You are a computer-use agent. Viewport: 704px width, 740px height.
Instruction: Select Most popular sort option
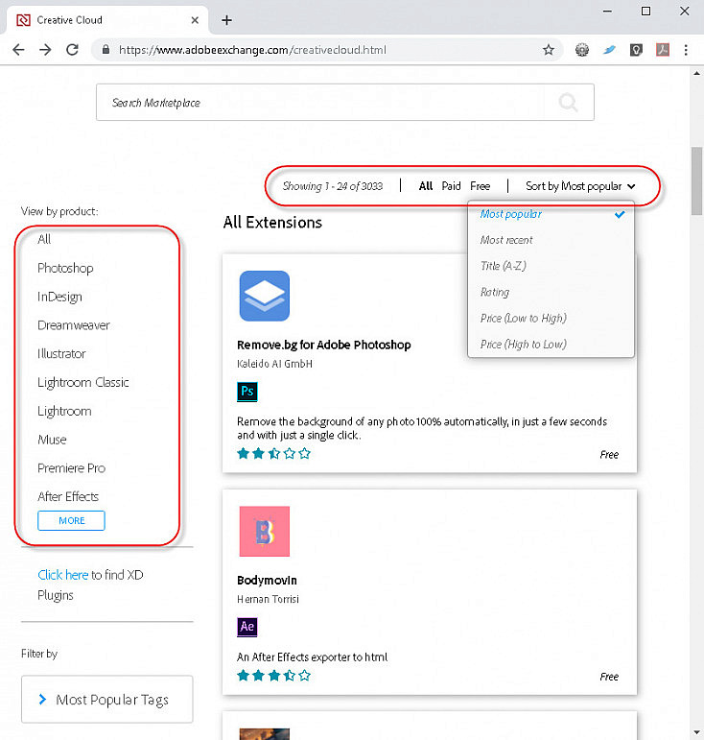click(x=510, y=214)
